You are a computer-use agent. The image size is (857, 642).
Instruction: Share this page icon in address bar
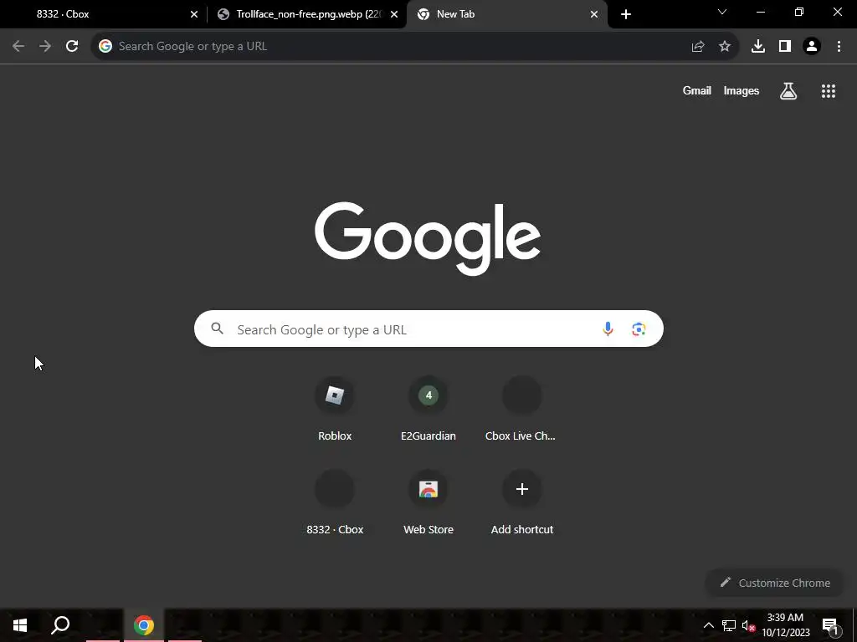698,47
